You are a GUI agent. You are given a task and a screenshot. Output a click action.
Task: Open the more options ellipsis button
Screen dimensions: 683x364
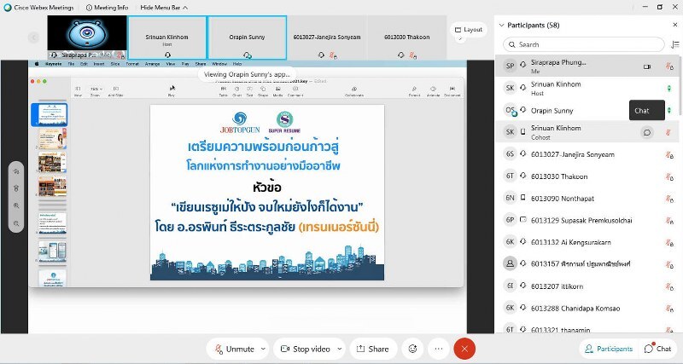(439, 349)
